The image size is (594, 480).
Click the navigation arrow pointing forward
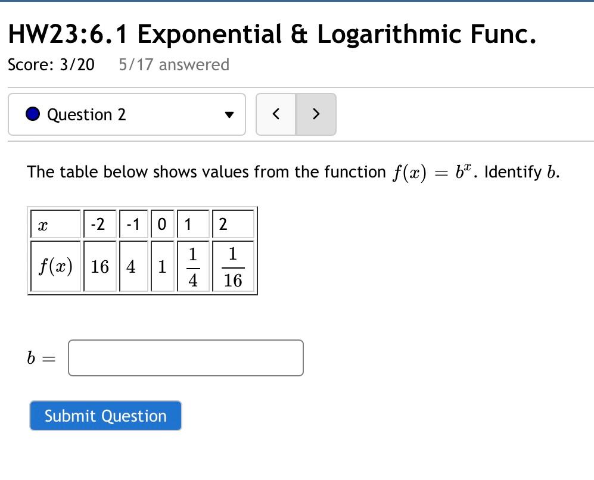click(316, 114)
